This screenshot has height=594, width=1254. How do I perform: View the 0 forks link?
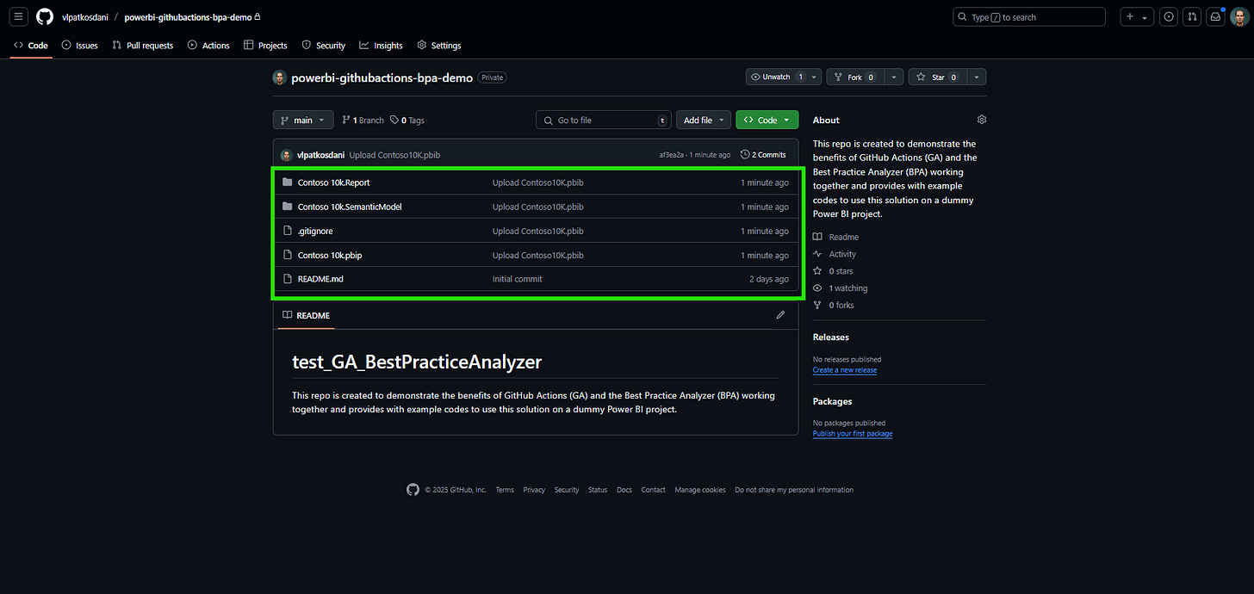(x=833, y=305)
